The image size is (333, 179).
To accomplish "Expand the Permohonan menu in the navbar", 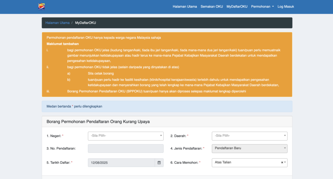I will click(x=262, y=6).
